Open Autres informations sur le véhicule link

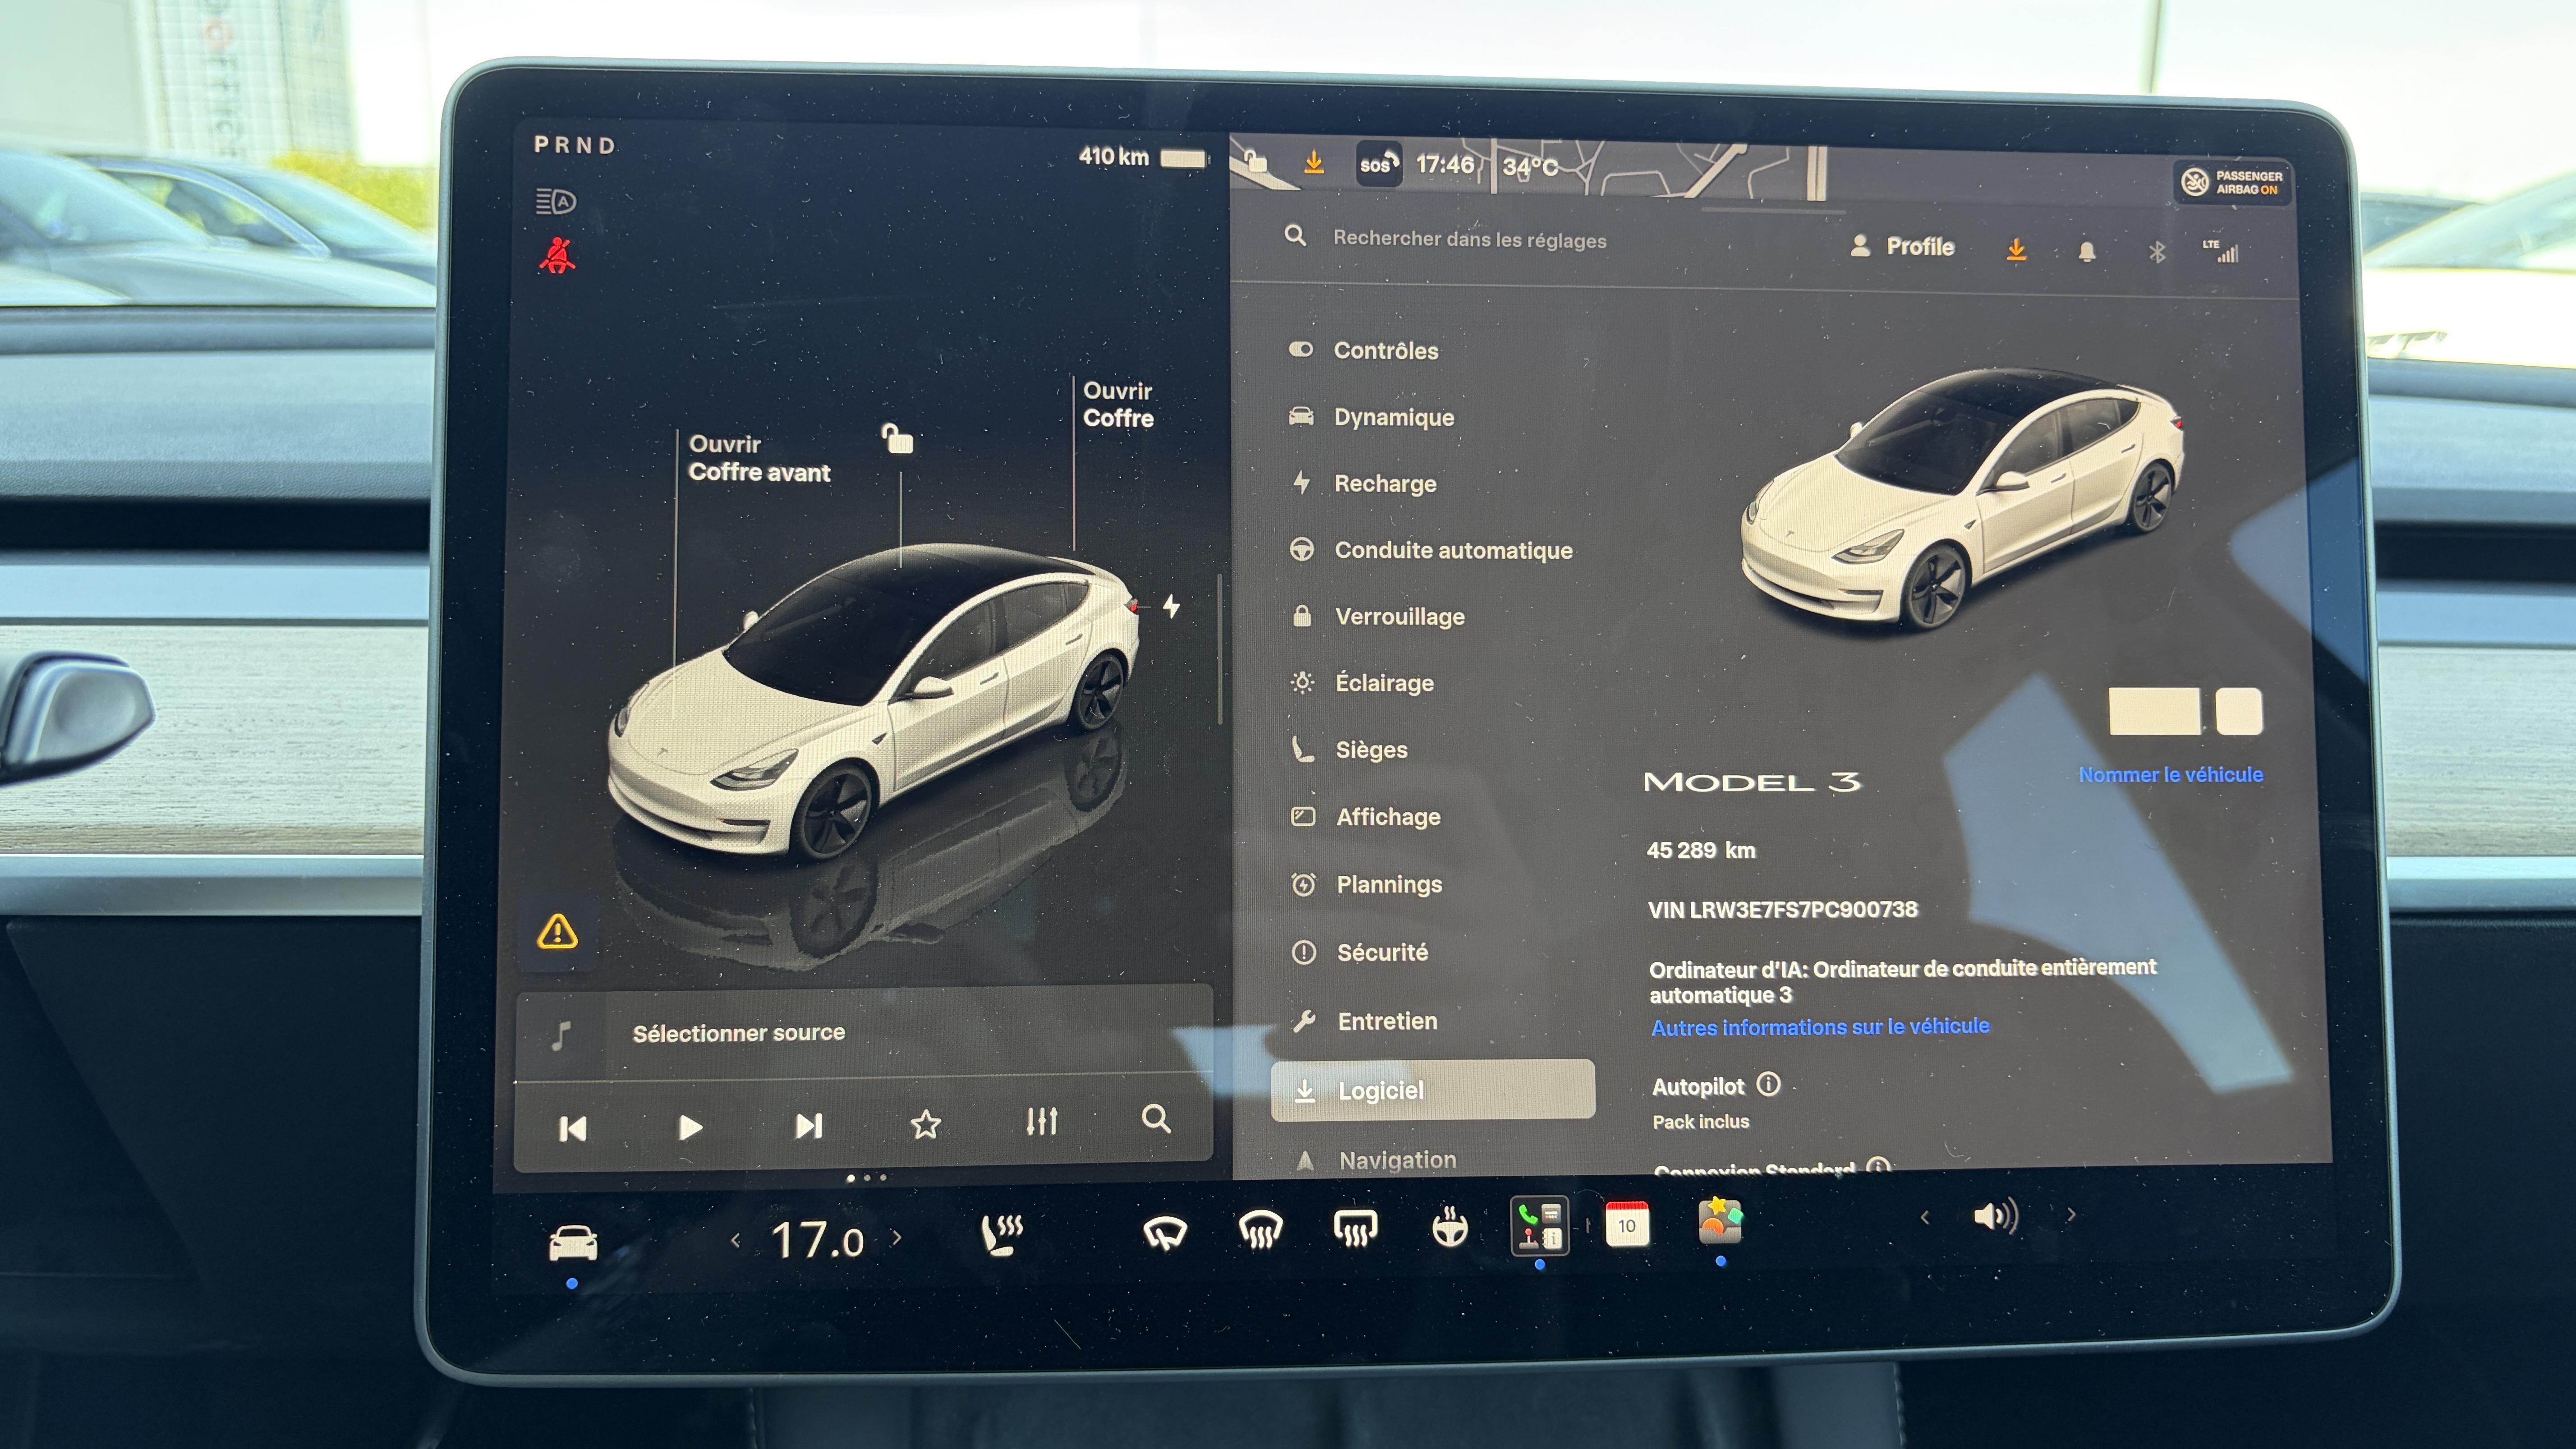1820,1027
